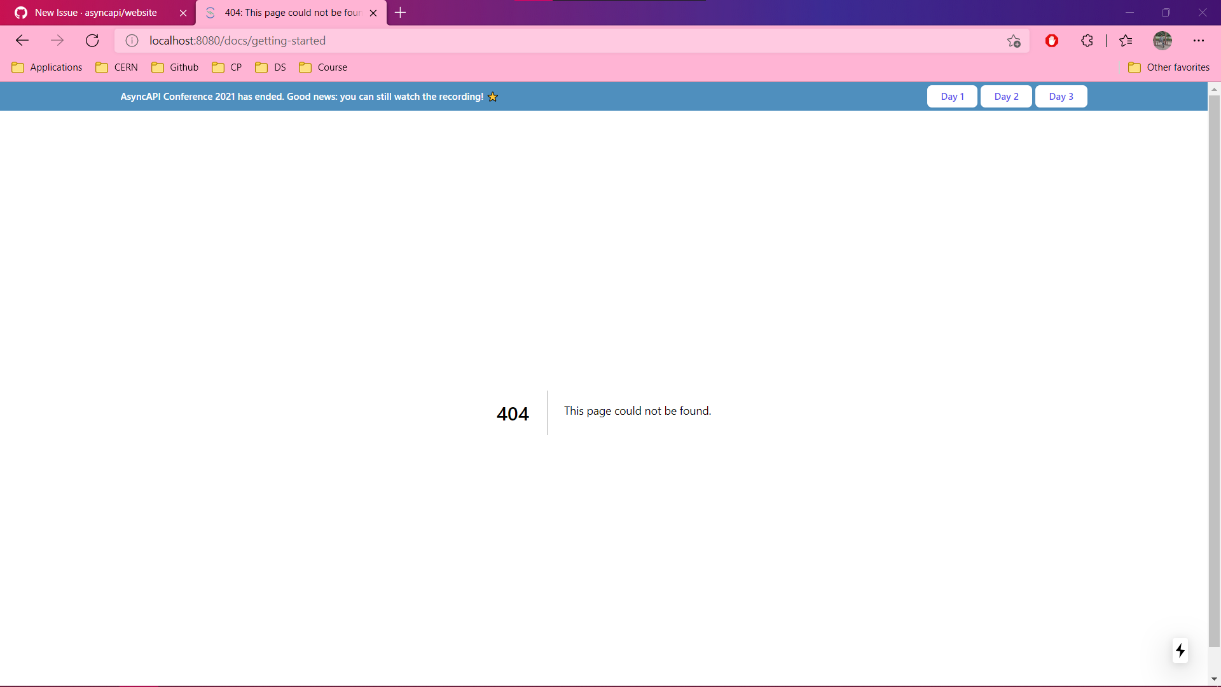Open a new browser tab

click(400, 13)
